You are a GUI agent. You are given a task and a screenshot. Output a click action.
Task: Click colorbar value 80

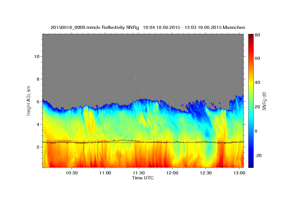point(258,35)
